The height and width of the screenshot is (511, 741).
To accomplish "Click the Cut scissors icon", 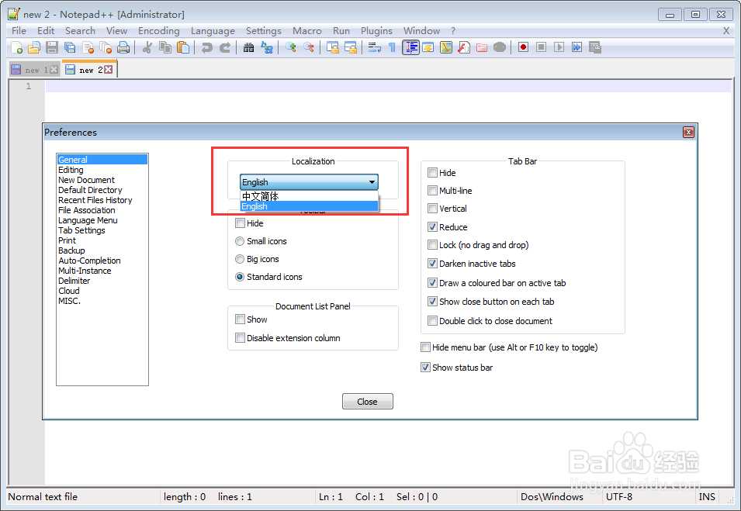I will pos(147,47).
